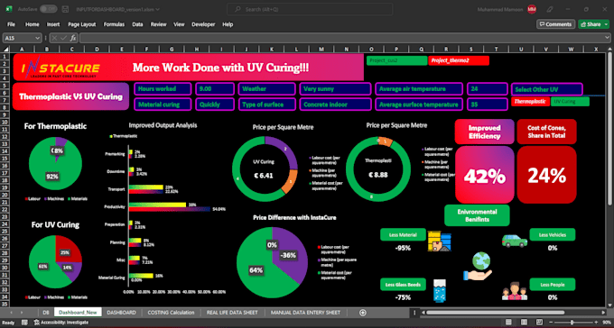
Task: Click the Search box in title bar
Action: click(x=310, y=9)
